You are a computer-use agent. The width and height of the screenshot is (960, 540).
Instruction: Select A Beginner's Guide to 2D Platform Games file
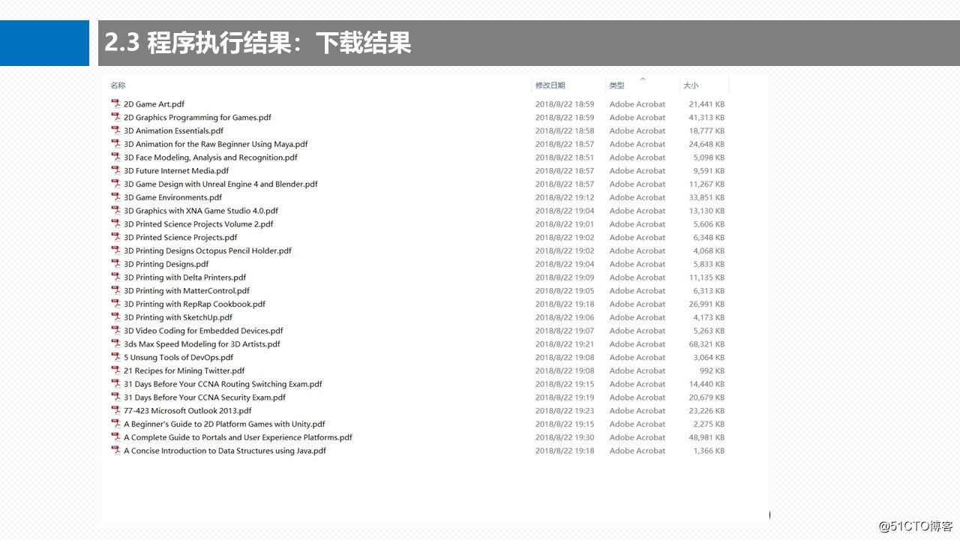224,424
